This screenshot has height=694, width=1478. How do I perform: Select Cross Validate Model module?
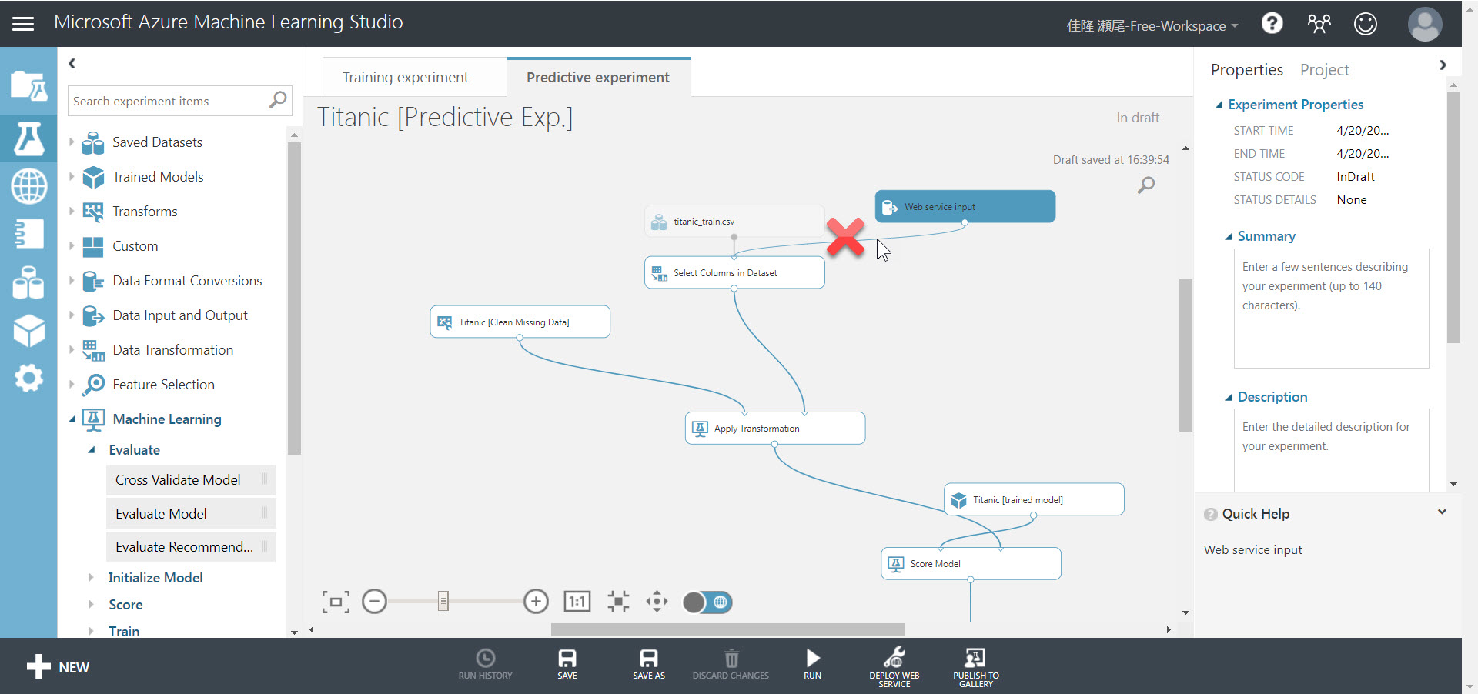(191, 480)
